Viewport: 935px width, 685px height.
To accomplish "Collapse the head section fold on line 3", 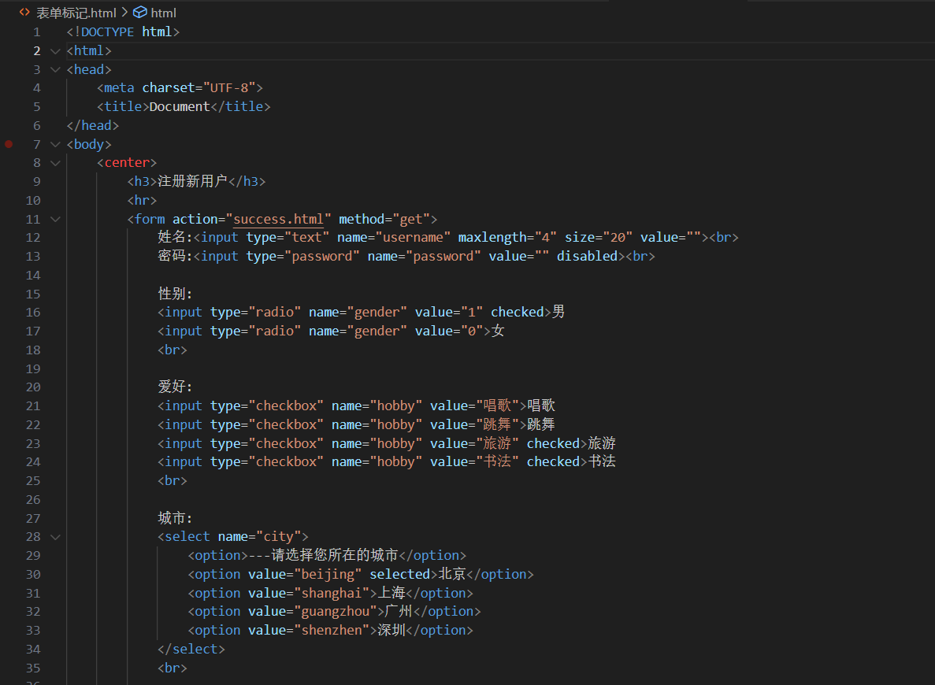I will (55, 70).
